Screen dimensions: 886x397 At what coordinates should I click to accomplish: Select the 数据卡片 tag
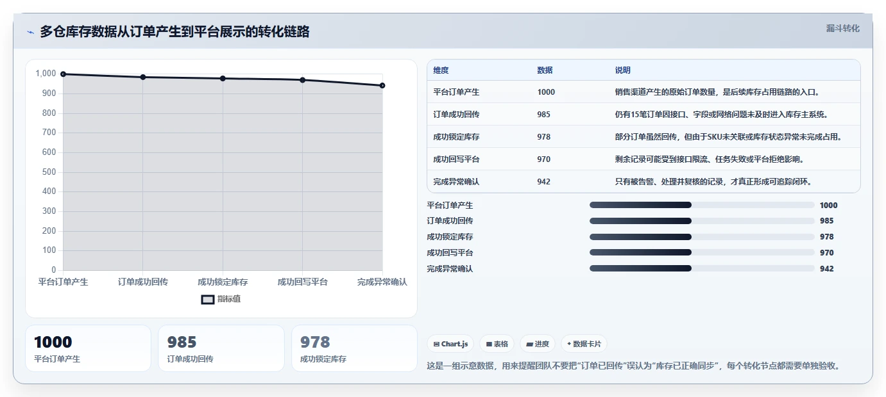coord(584,344)
